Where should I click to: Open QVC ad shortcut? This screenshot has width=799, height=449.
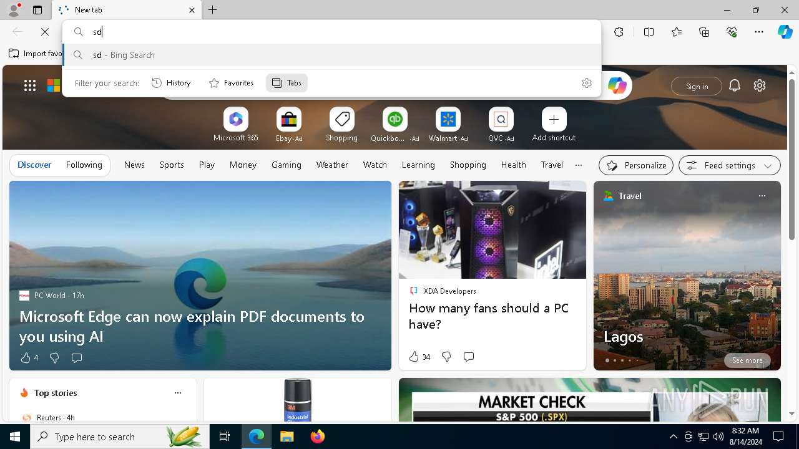[501, 125]
